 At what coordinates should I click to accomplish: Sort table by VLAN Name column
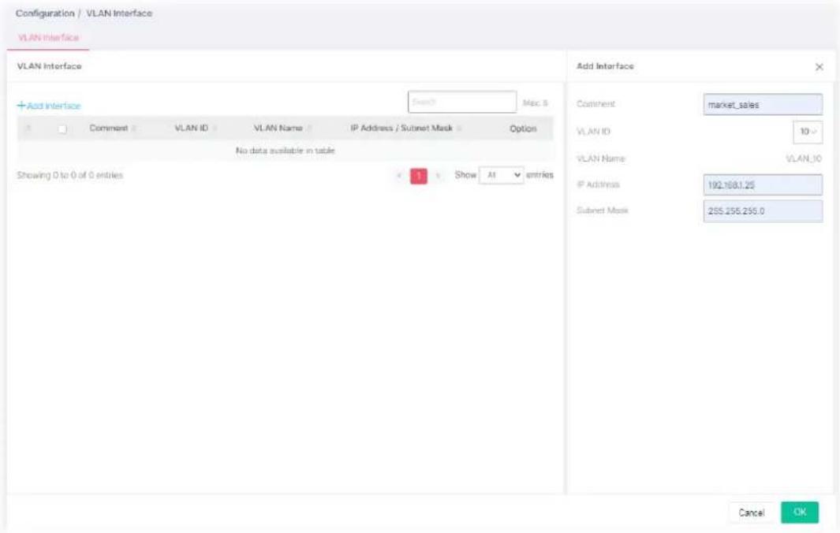tap(282, 129)
